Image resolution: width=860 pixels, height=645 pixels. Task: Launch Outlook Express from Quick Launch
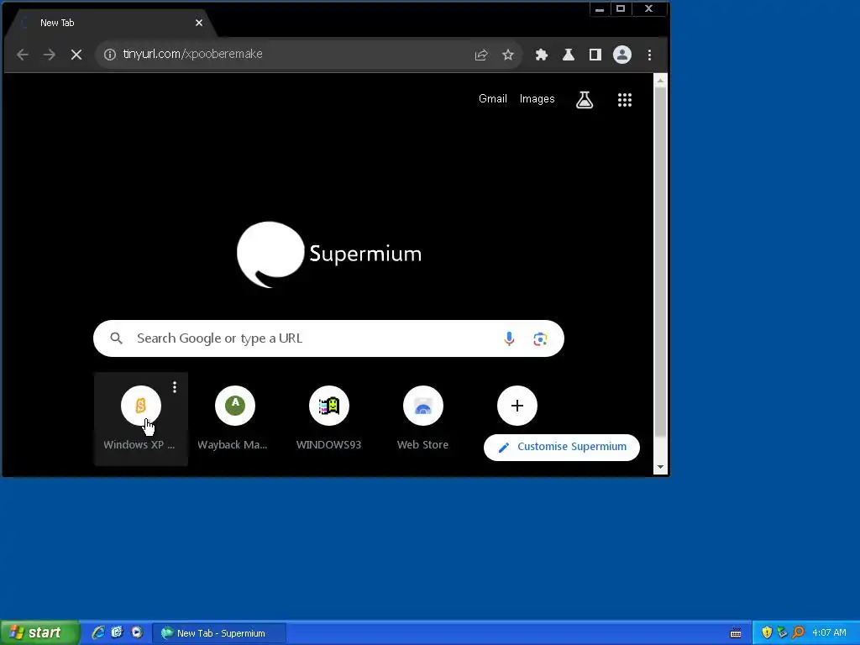[118, 632]
